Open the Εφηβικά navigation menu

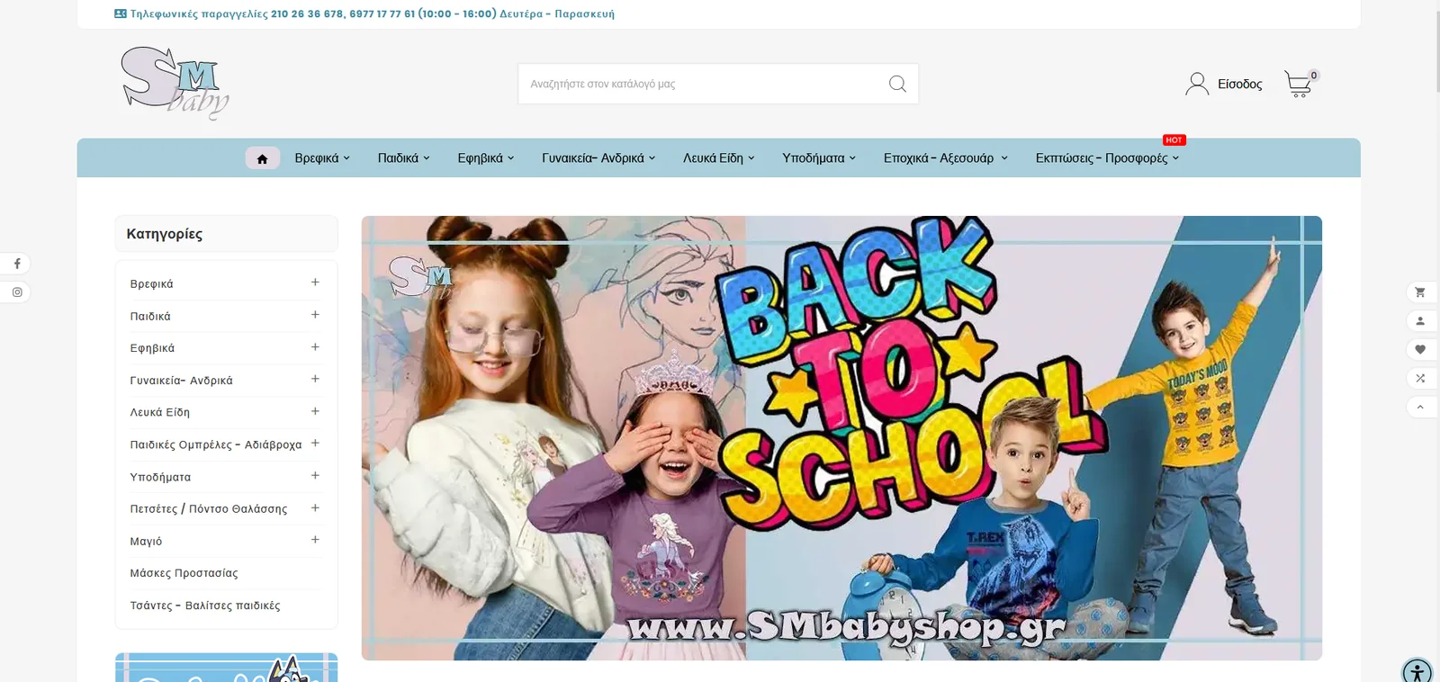point(486,158)
